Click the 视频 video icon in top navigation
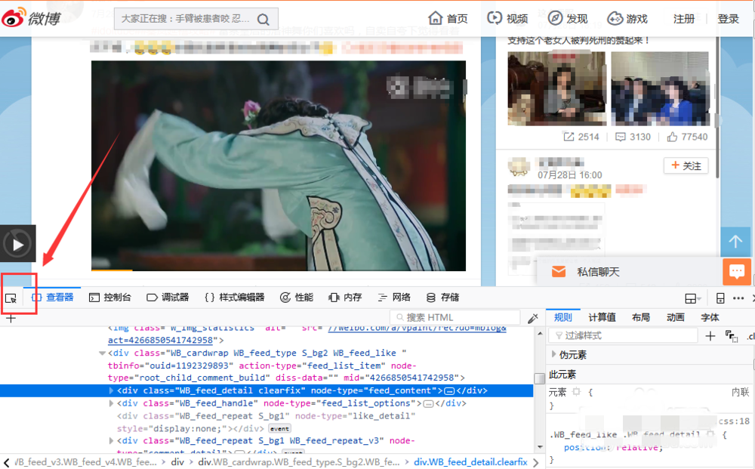 pos(493,17)
